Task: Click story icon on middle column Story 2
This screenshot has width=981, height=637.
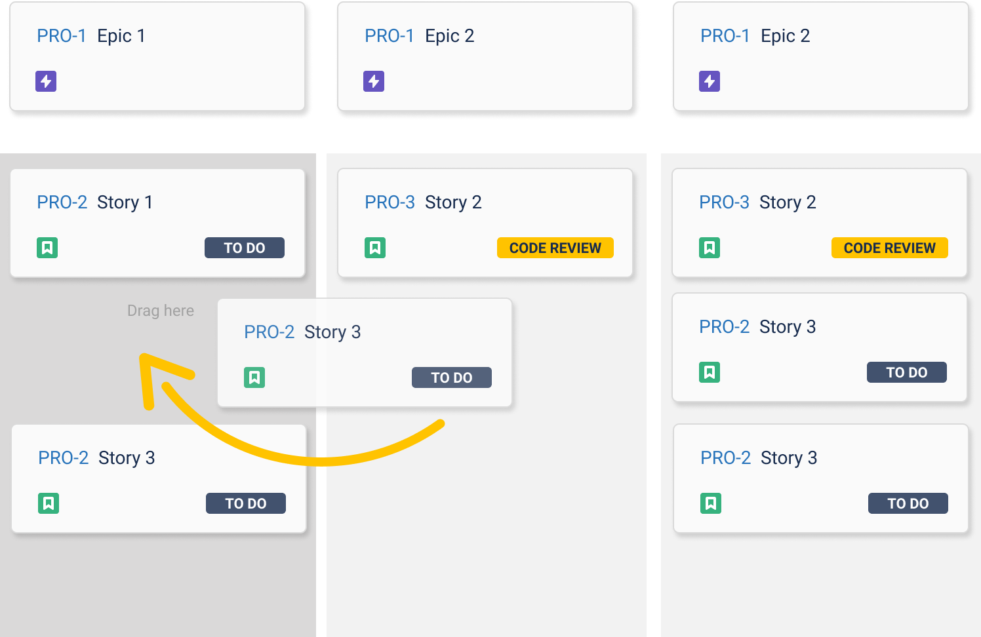Action: tap(375, 248)
